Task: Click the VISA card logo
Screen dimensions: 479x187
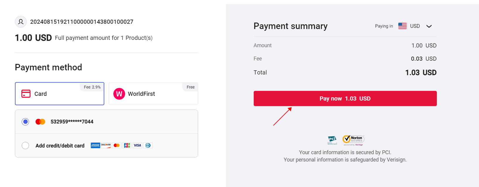Action: 137,145
